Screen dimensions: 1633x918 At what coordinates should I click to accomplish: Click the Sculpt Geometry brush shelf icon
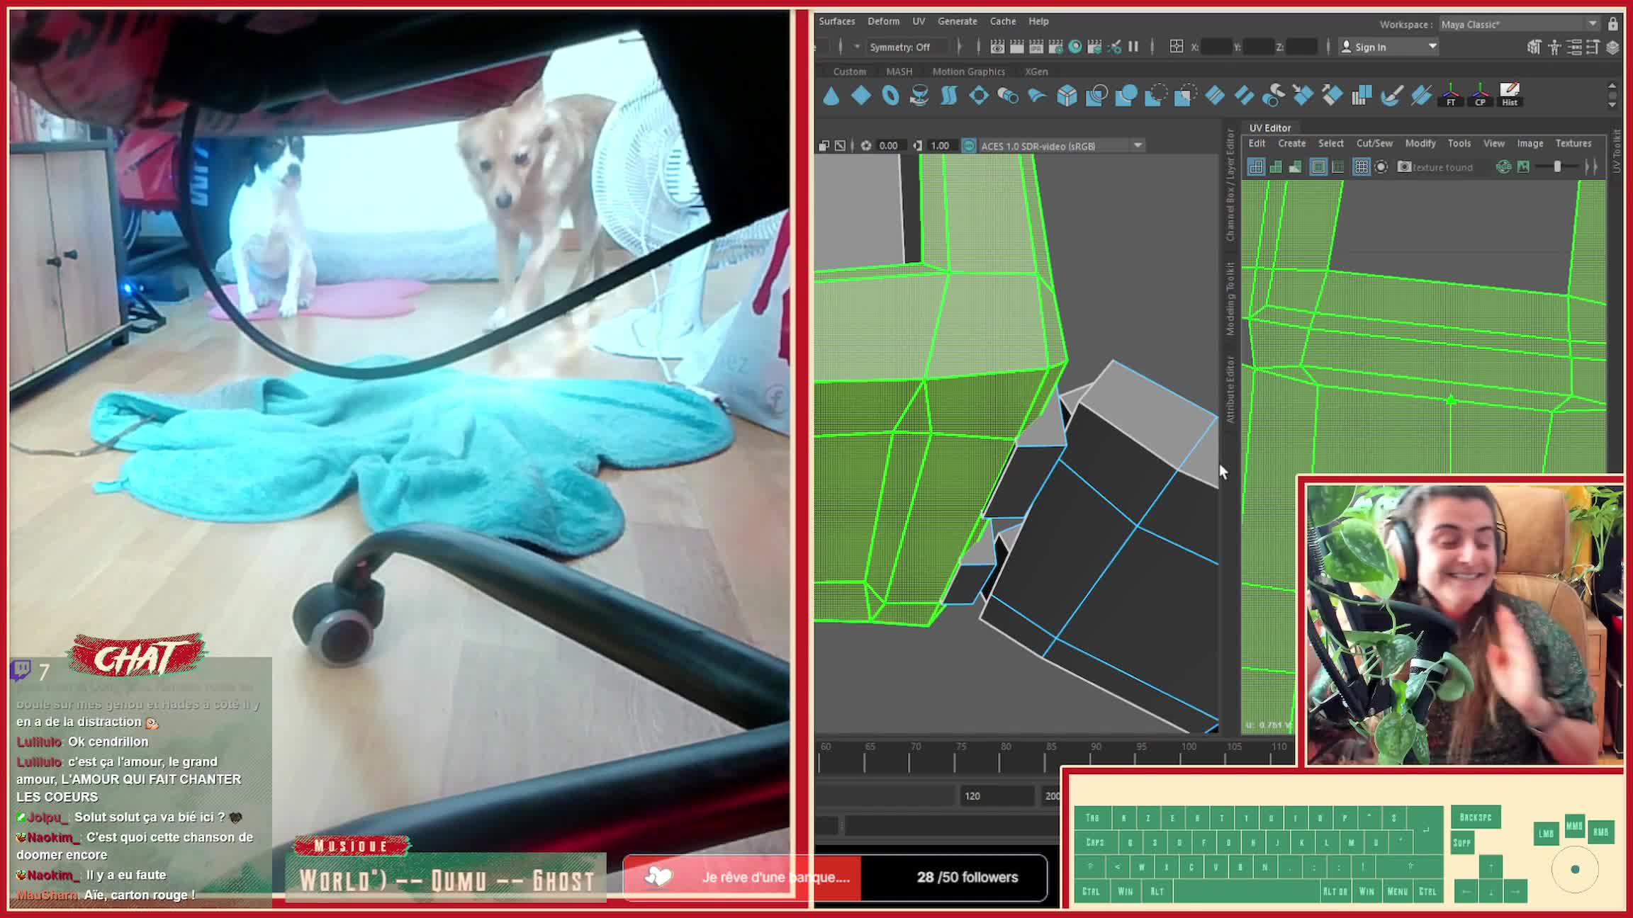[1391, 95]
